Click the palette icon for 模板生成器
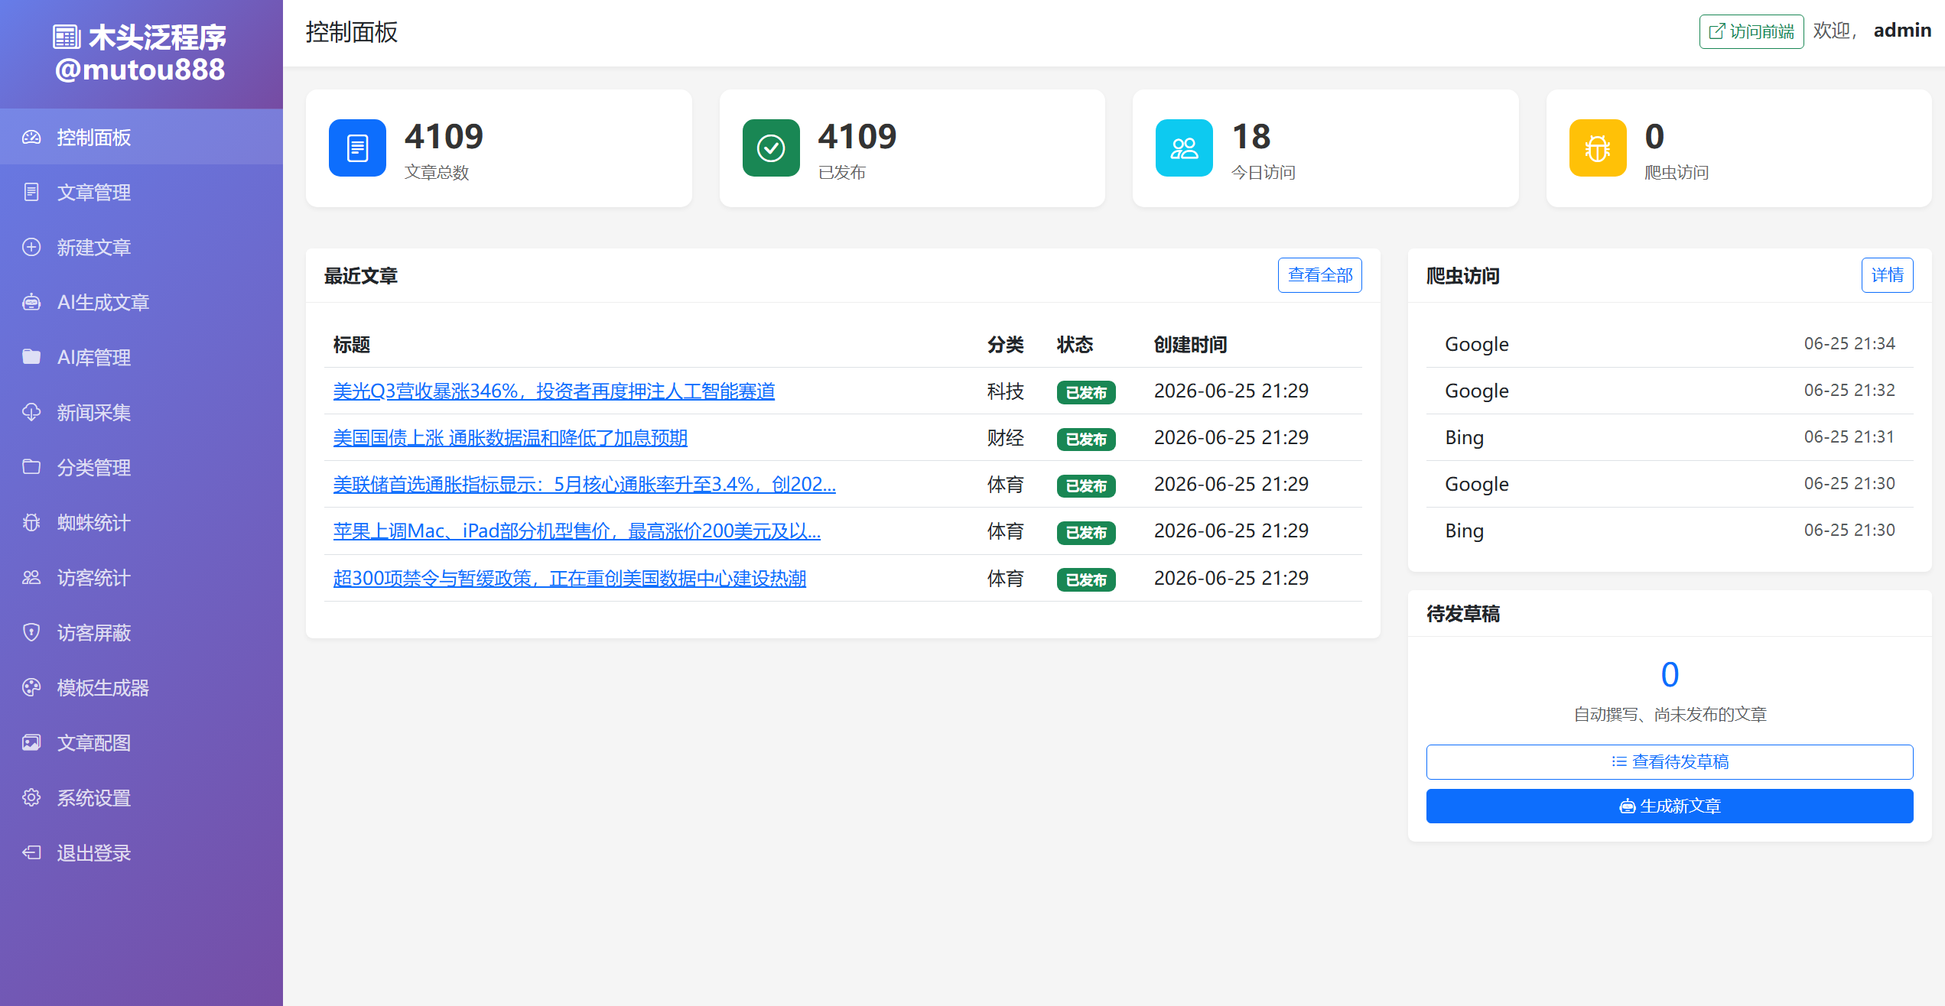 (31, 688)
